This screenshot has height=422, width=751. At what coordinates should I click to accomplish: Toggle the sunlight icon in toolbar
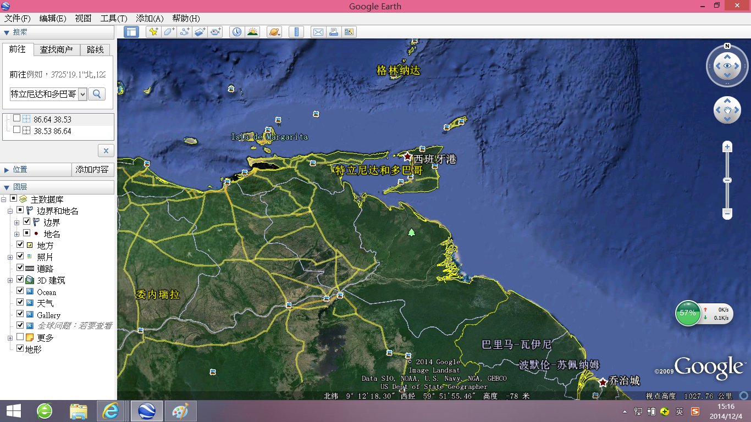252,32
